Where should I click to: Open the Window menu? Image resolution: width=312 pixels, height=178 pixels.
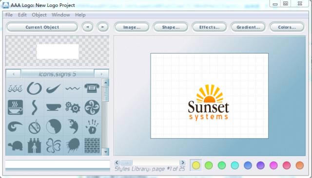(60, 15)
